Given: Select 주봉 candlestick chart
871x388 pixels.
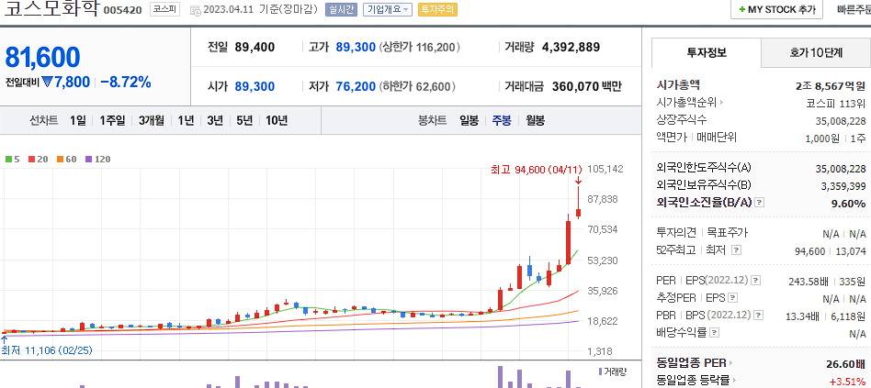Looking at the screenshot, I should [x=502, y=121].
